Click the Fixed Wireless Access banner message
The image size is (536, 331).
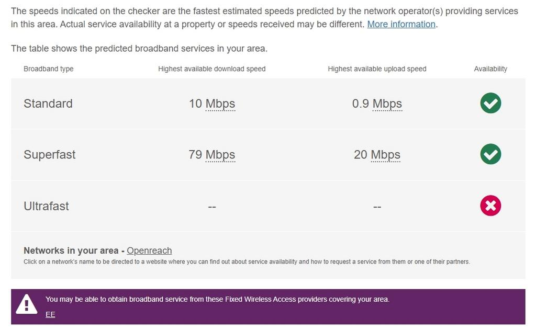pos(217,300)
